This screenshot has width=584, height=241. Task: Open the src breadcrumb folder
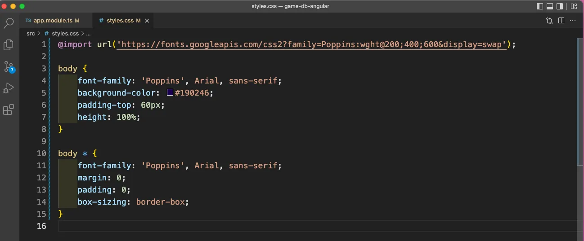(x=31, y=34)
